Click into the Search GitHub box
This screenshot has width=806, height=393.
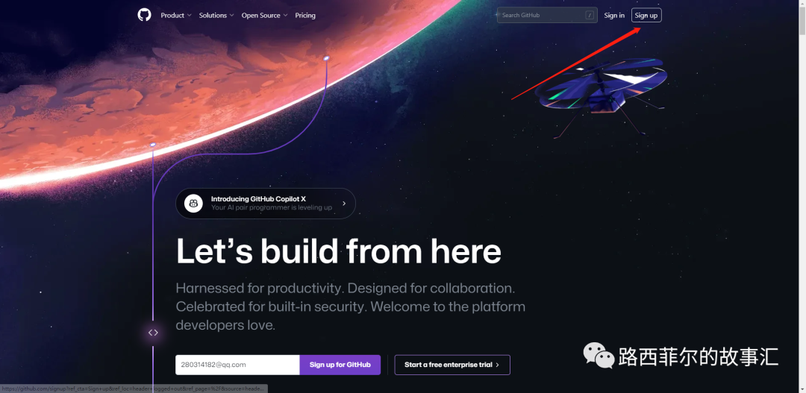click(547, 16)
